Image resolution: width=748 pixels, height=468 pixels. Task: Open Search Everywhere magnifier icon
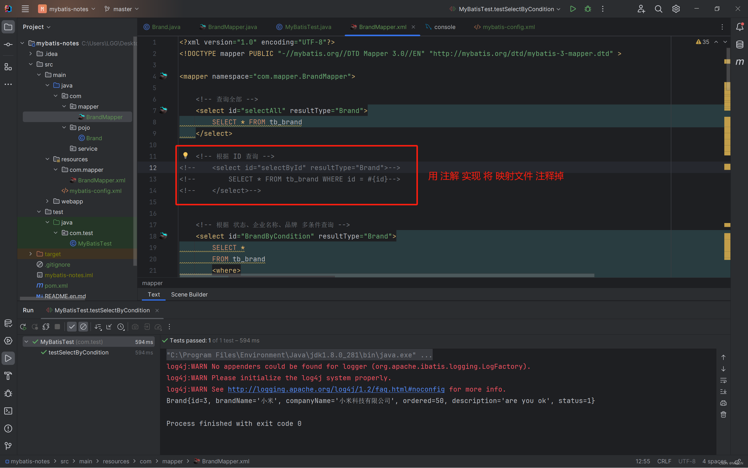tap(658, 9)
